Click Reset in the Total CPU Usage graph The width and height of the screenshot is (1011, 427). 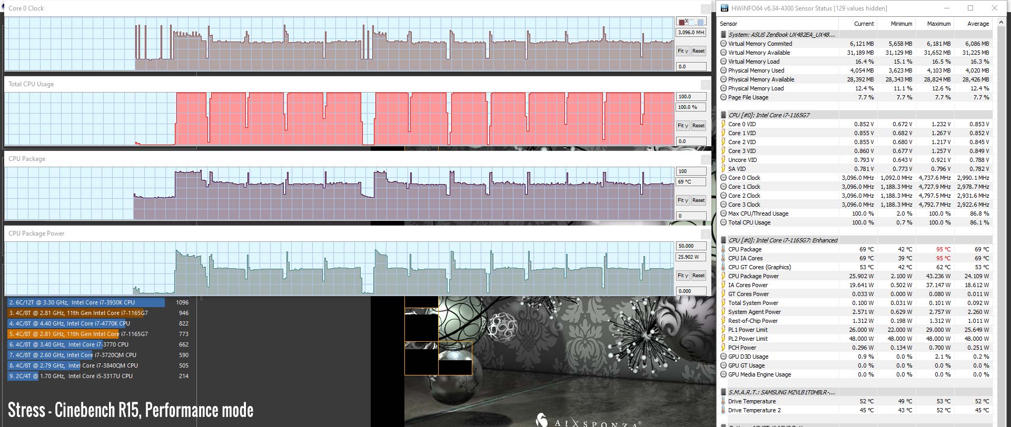tap(698, 126)
